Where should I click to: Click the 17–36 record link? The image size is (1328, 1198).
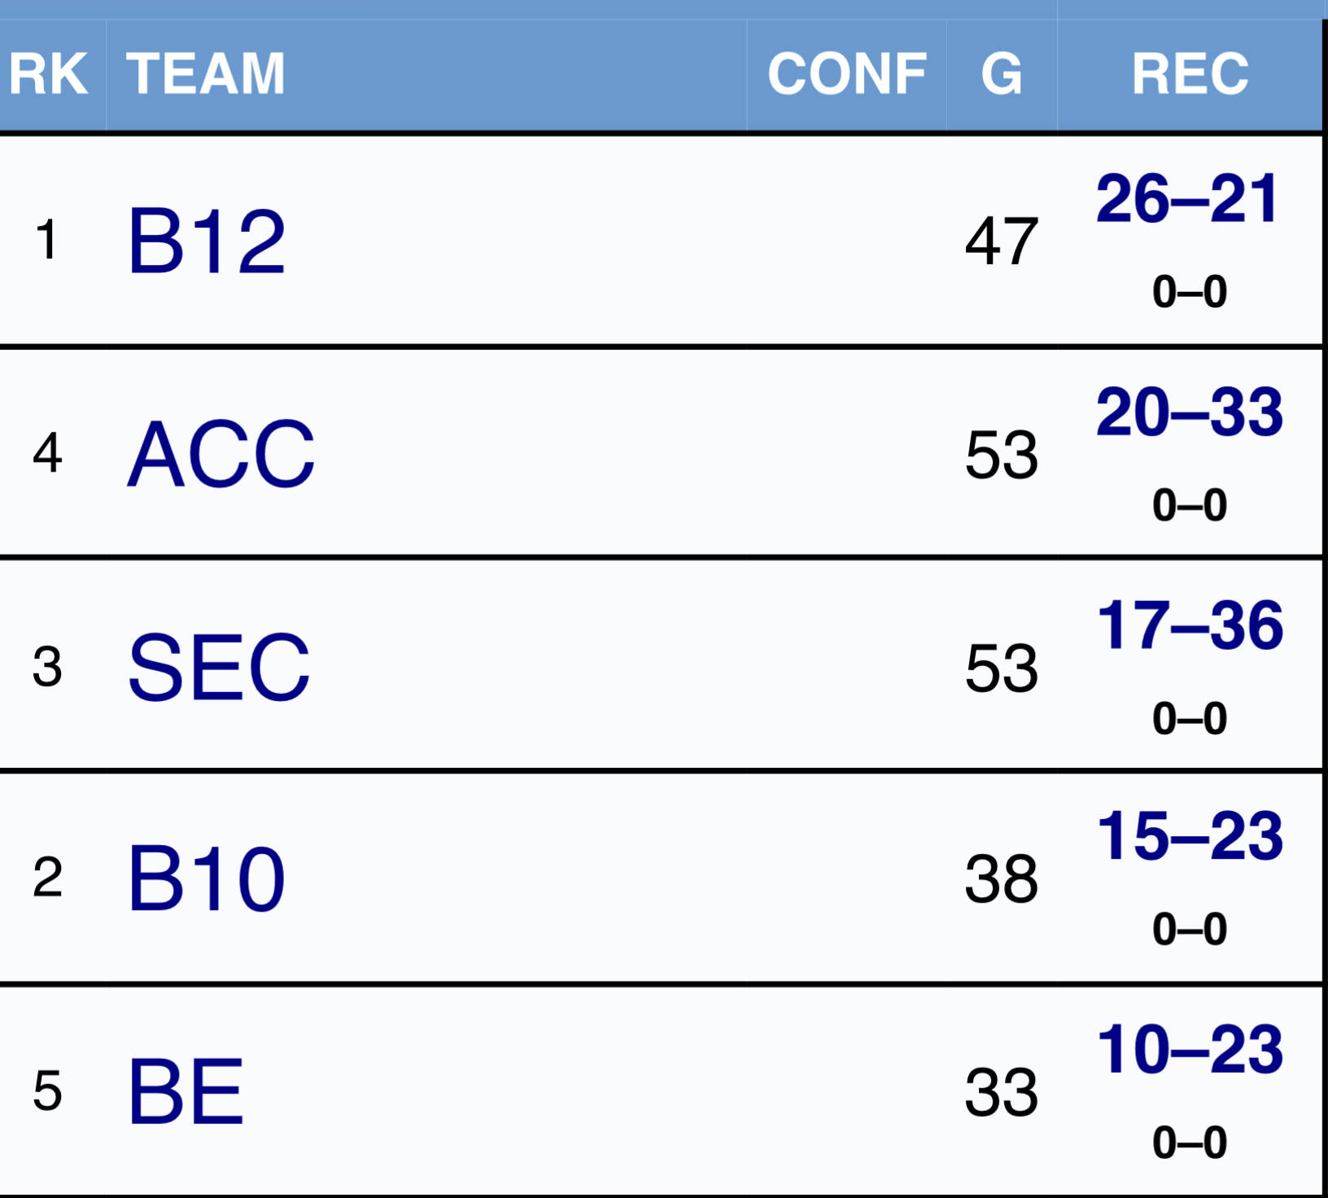click(x=1190, y=625)
